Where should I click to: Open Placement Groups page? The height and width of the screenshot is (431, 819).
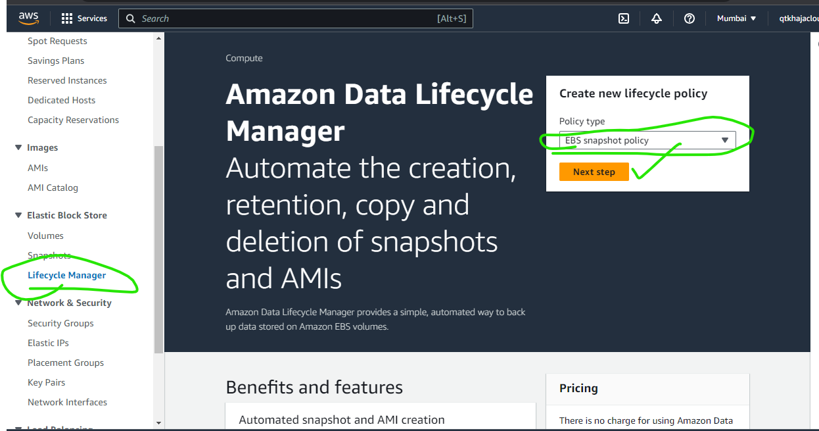pos(66,363)
